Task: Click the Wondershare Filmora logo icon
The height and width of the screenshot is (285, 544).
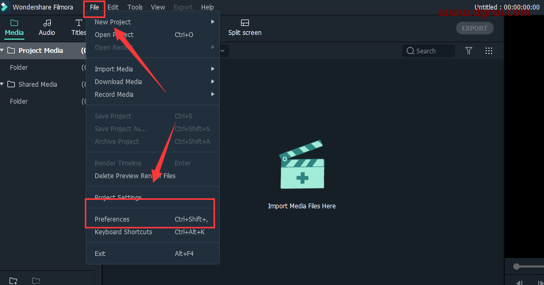Action: click(5, 7)
